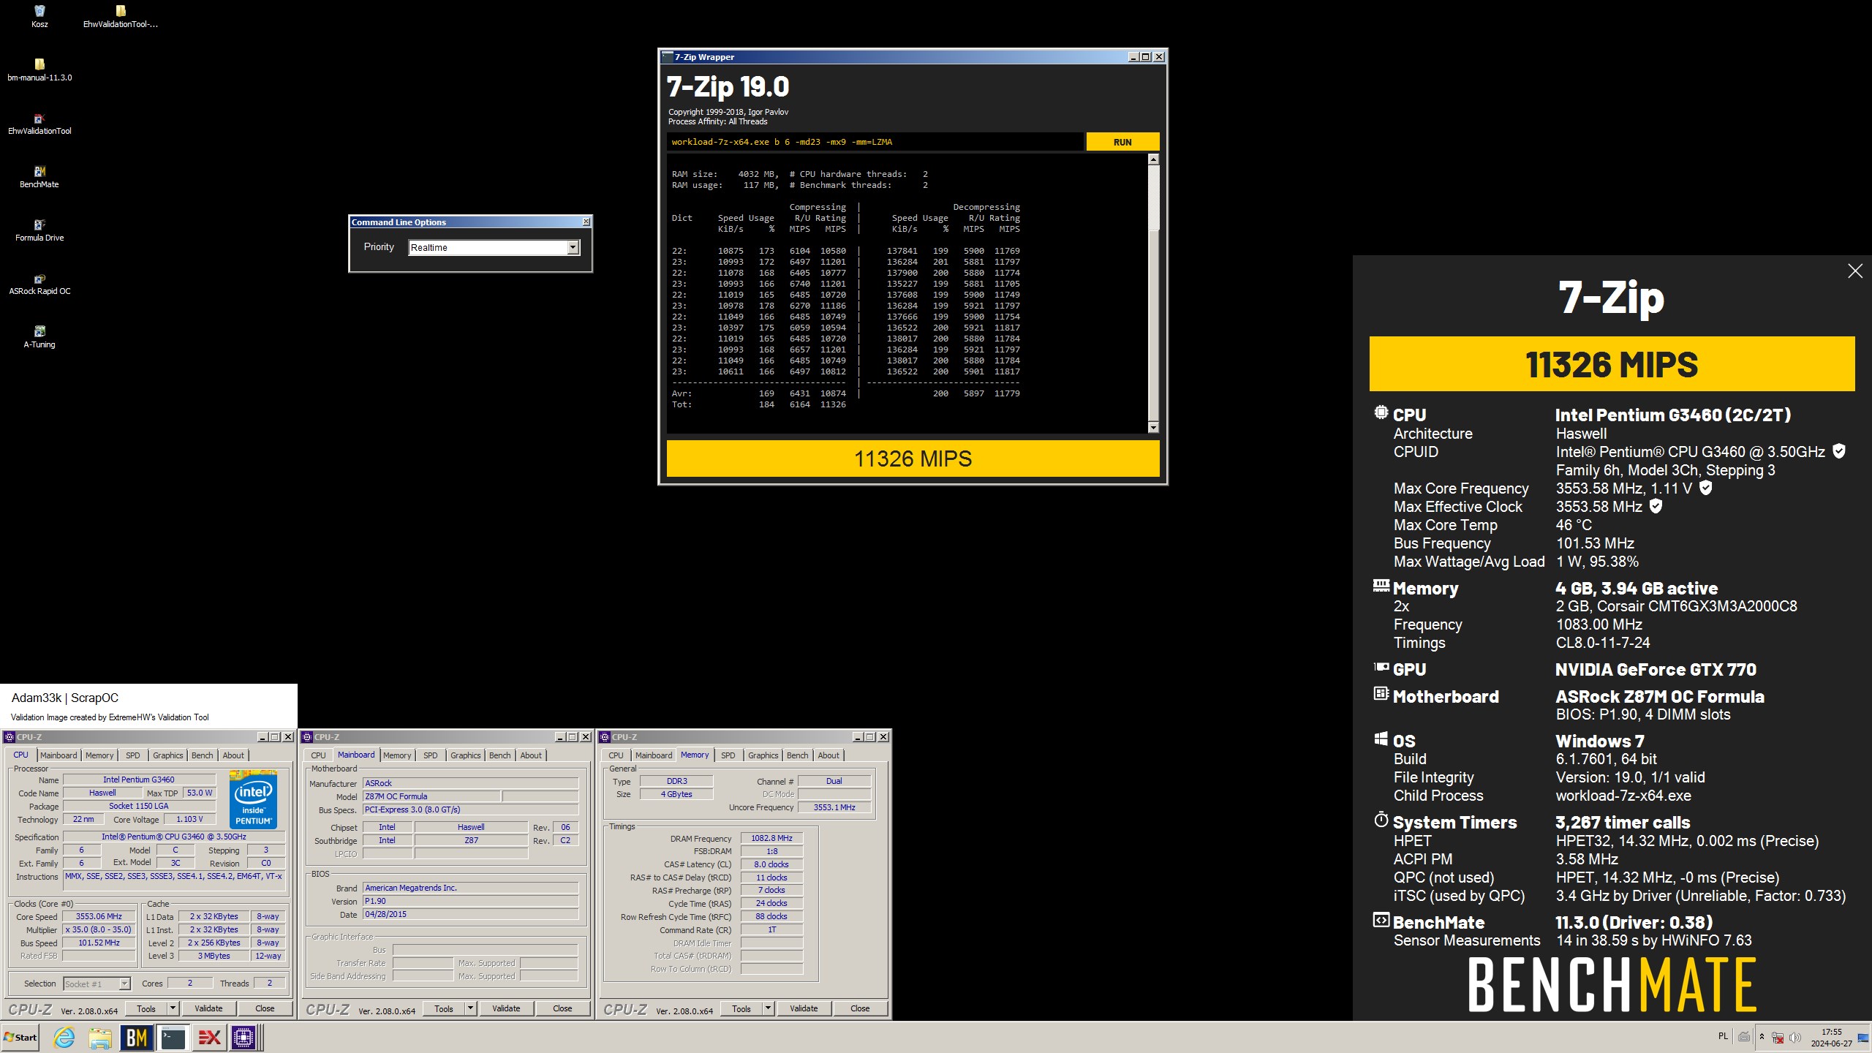This screenshot has width=1872, height=1053.
Task: Click the PL language indicator
Action: (1723, 1036)
